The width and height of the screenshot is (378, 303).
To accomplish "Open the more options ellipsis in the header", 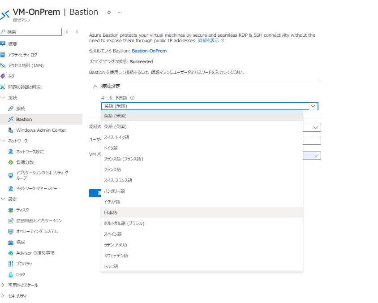I will 120,12.
